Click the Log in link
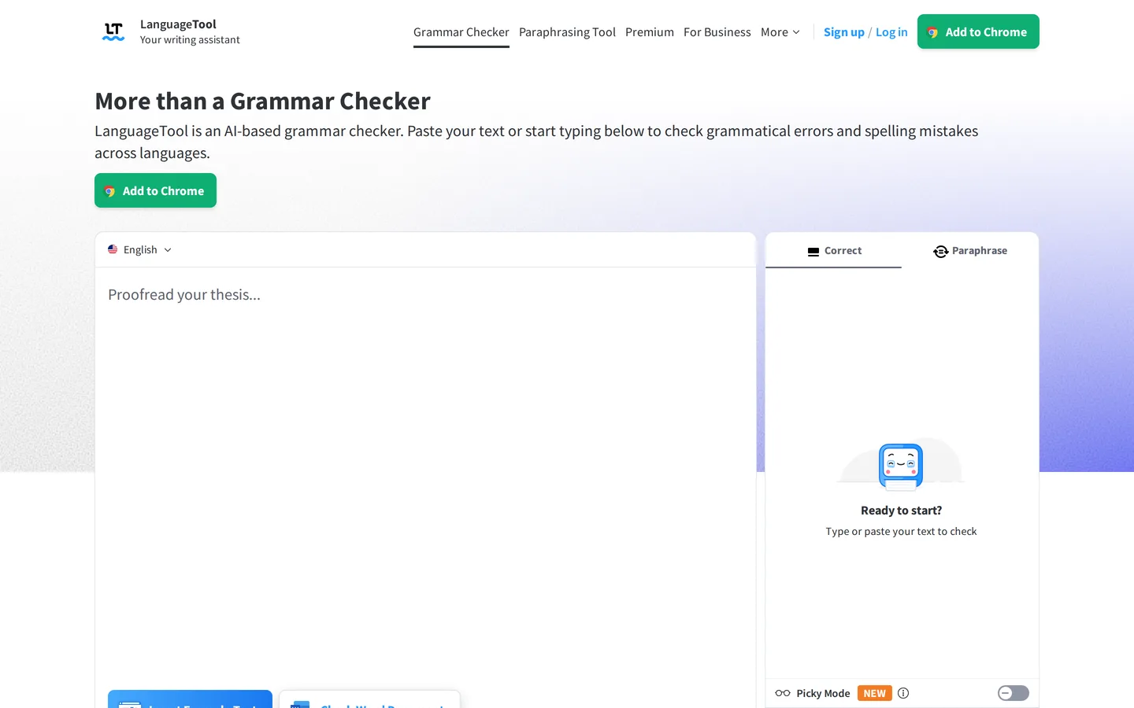Viewport: 1134px width, 708px height. pyautogui.click(x=891, y=32)
